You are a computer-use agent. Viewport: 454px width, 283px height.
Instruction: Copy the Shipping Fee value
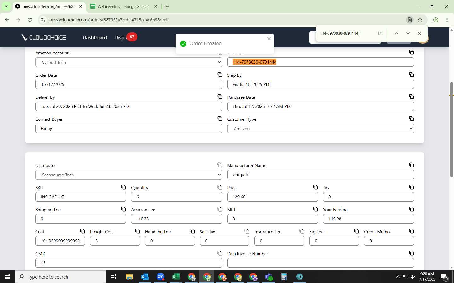(x=124, y=209)
